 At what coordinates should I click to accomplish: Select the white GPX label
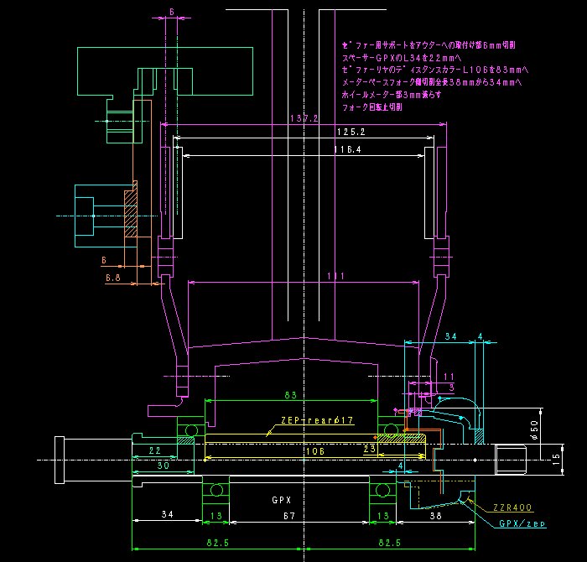coord(282,500)
